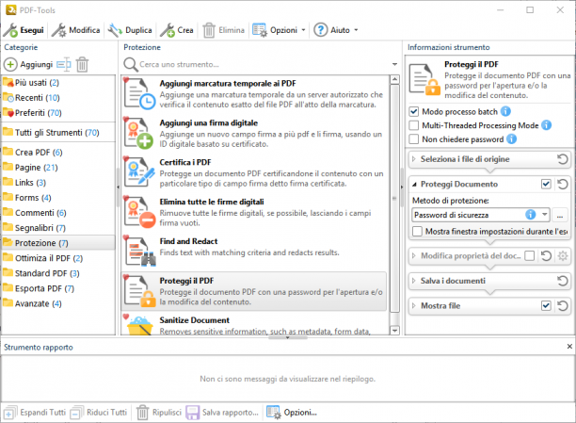This screenshot has width=576, height=423.
Task: Open Password di sicurezza method dropdown
Action: pyautogui.click(x=544, y=215)
